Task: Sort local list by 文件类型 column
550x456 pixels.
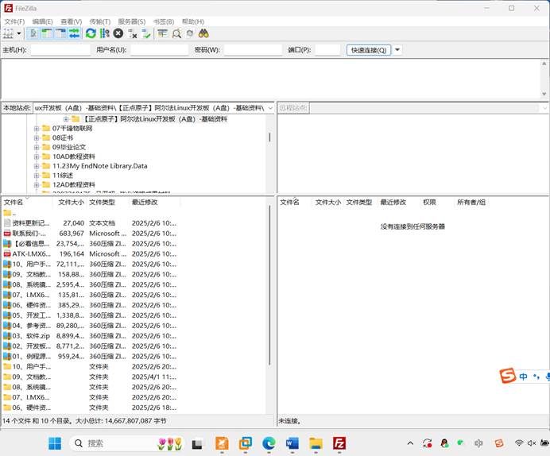Action: tap(107, 203)
